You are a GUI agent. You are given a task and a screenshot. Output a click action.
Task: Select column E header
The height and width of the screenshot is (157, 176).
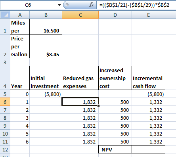pos(149,15)
